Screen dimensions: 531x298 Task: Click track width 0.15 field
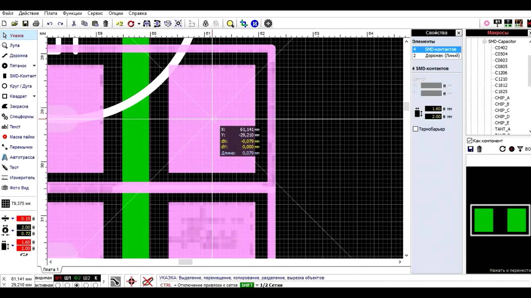click(x=24, y=219)
